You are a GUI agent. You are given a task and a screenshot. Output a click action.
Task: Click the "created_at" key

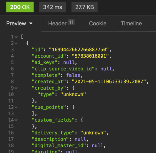[x=49, y=82]
